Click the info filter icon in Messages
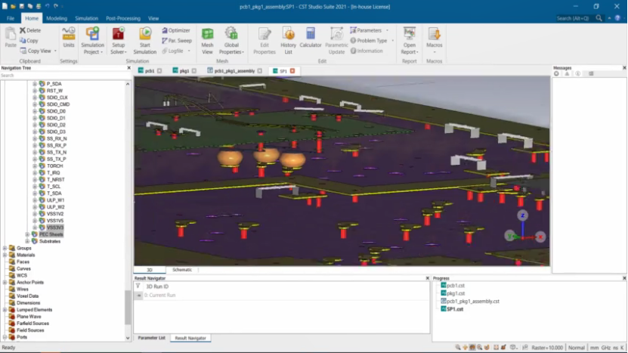 click(577, 74)
